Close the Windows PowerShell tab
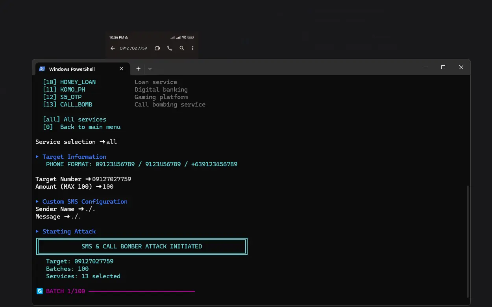 122,68
